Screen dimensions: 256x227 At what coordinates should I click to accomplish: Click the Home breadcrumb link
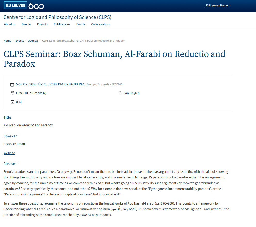(7, 41)
